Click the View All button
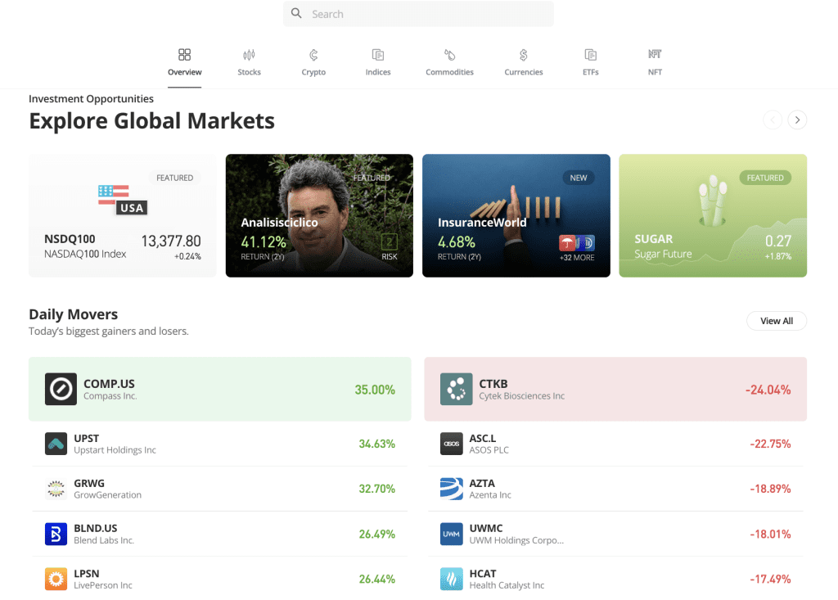 click(776, 321)
